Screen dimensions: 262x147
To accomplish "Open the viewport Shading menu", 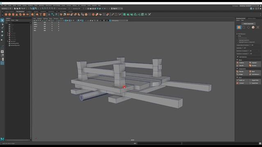I will 39,19.
